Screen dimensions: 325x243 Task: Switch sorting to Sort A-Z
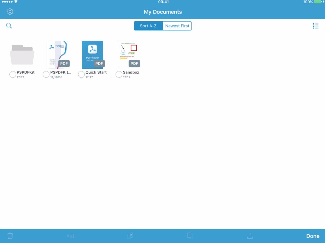[148, 26]
